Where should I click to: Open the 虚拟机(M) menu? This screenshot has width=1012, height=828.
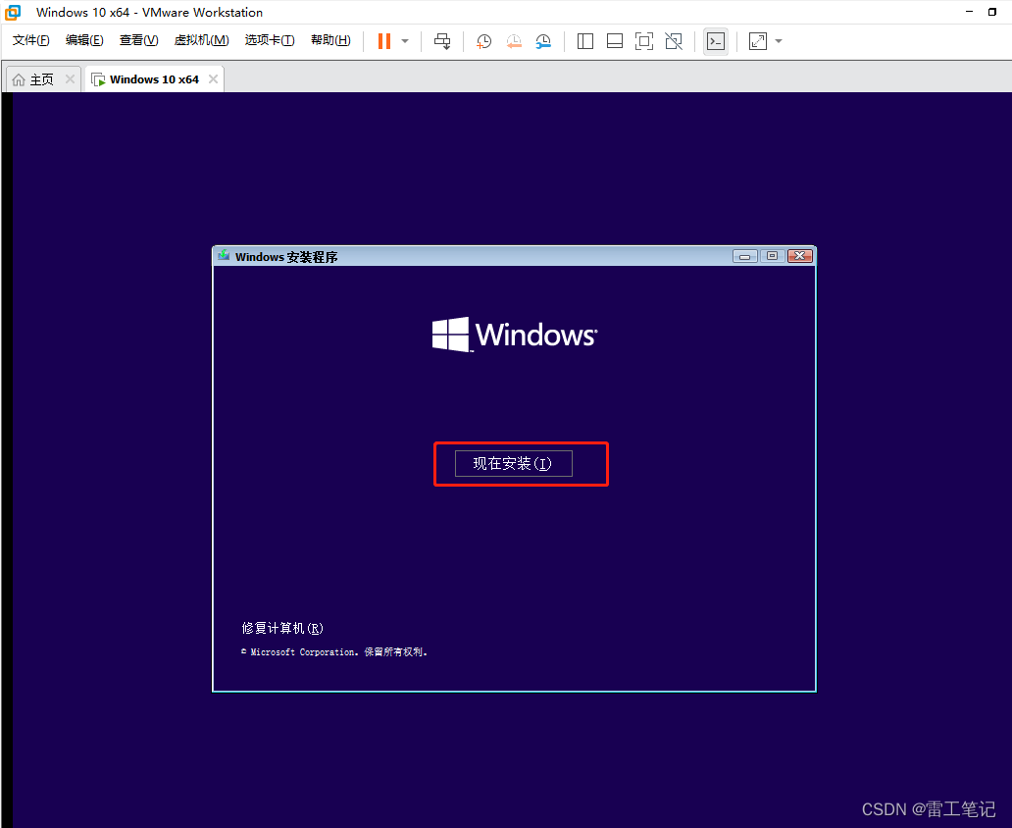201,40
